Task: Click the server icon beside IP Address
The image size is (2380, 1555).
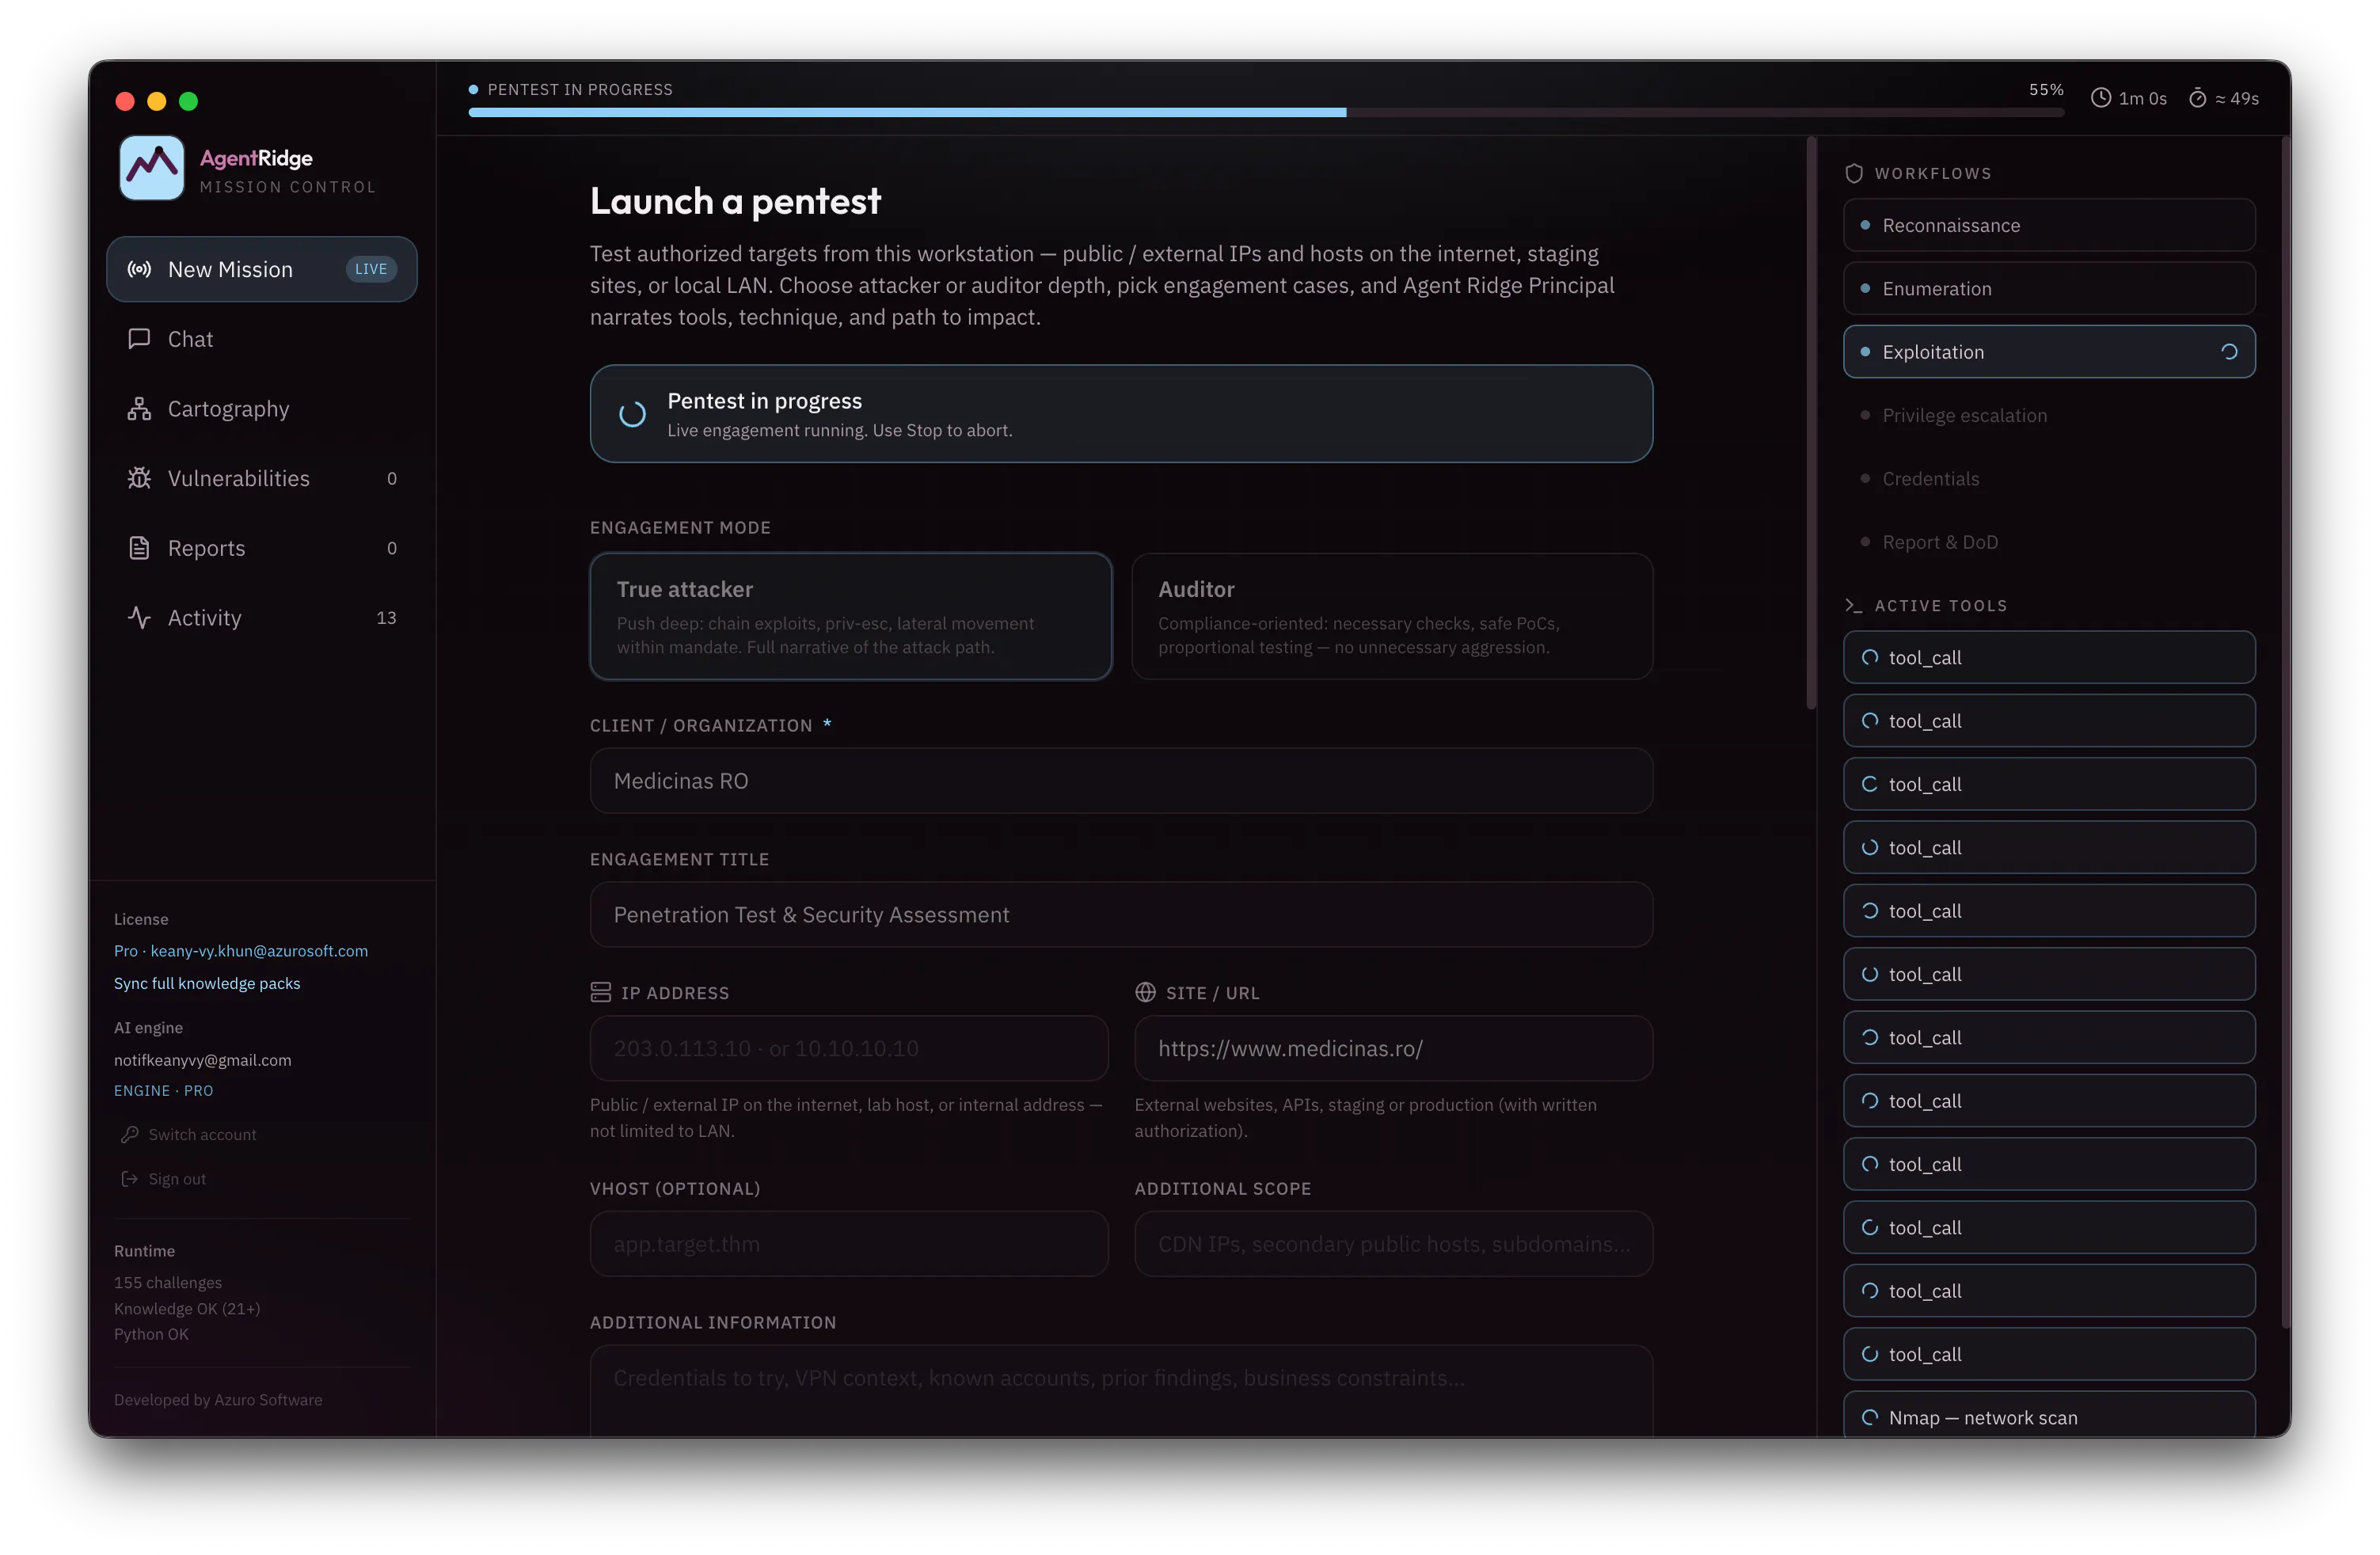Action: 600,992
